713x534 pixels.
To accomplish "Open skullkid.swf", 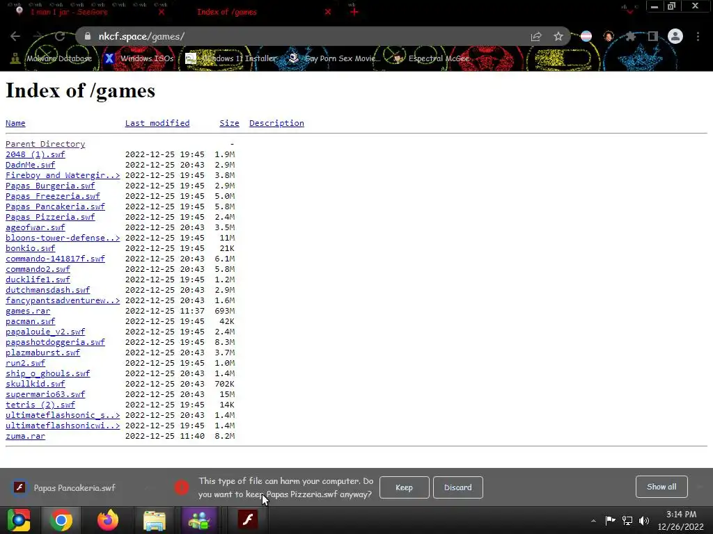I will pyautogui.click(x=35, y=384).
